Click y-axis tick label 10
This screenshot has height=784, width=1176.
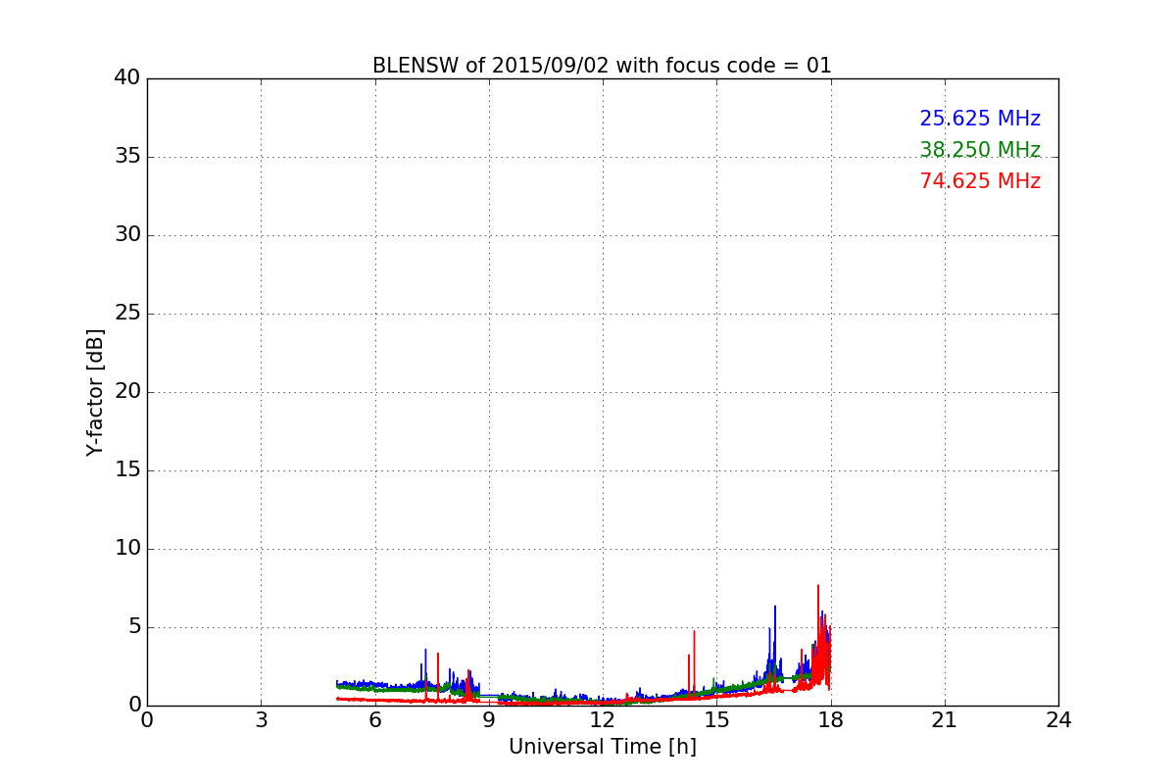127,549
